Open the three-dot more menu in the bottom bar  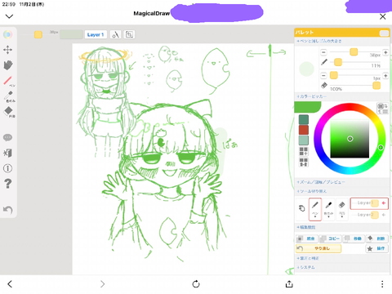382,284
